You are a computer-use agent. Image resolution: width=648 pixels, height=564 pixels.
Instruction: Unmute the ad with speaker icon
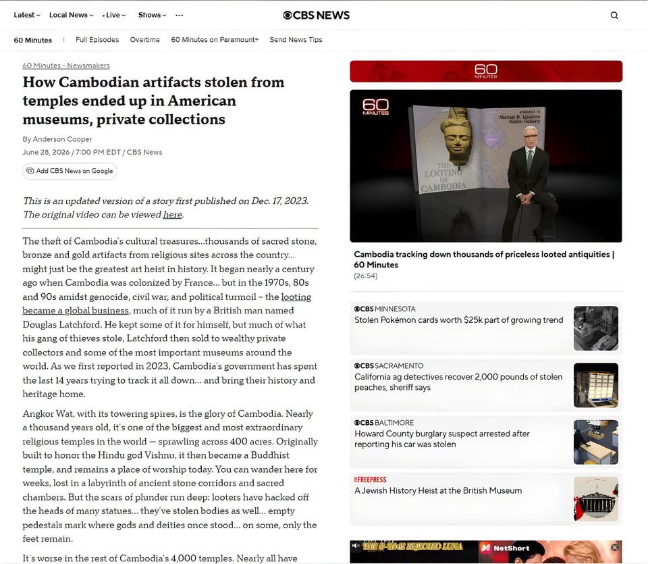tap(356, 546)
